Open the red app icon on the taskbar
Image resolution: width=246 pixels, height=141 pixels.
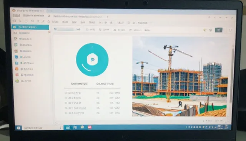tap(90, 127)
